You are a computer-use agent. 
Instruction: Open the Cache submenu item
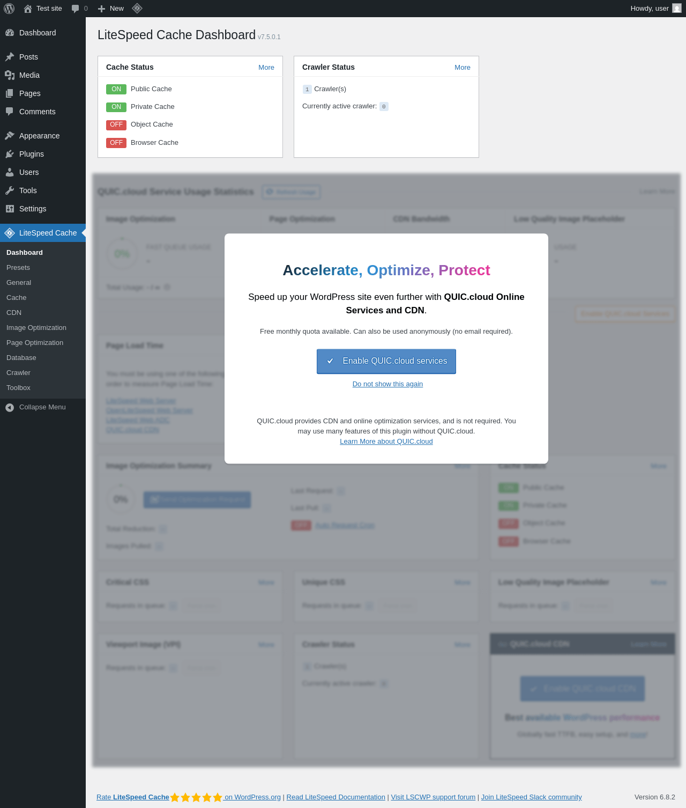coord(17,298)
